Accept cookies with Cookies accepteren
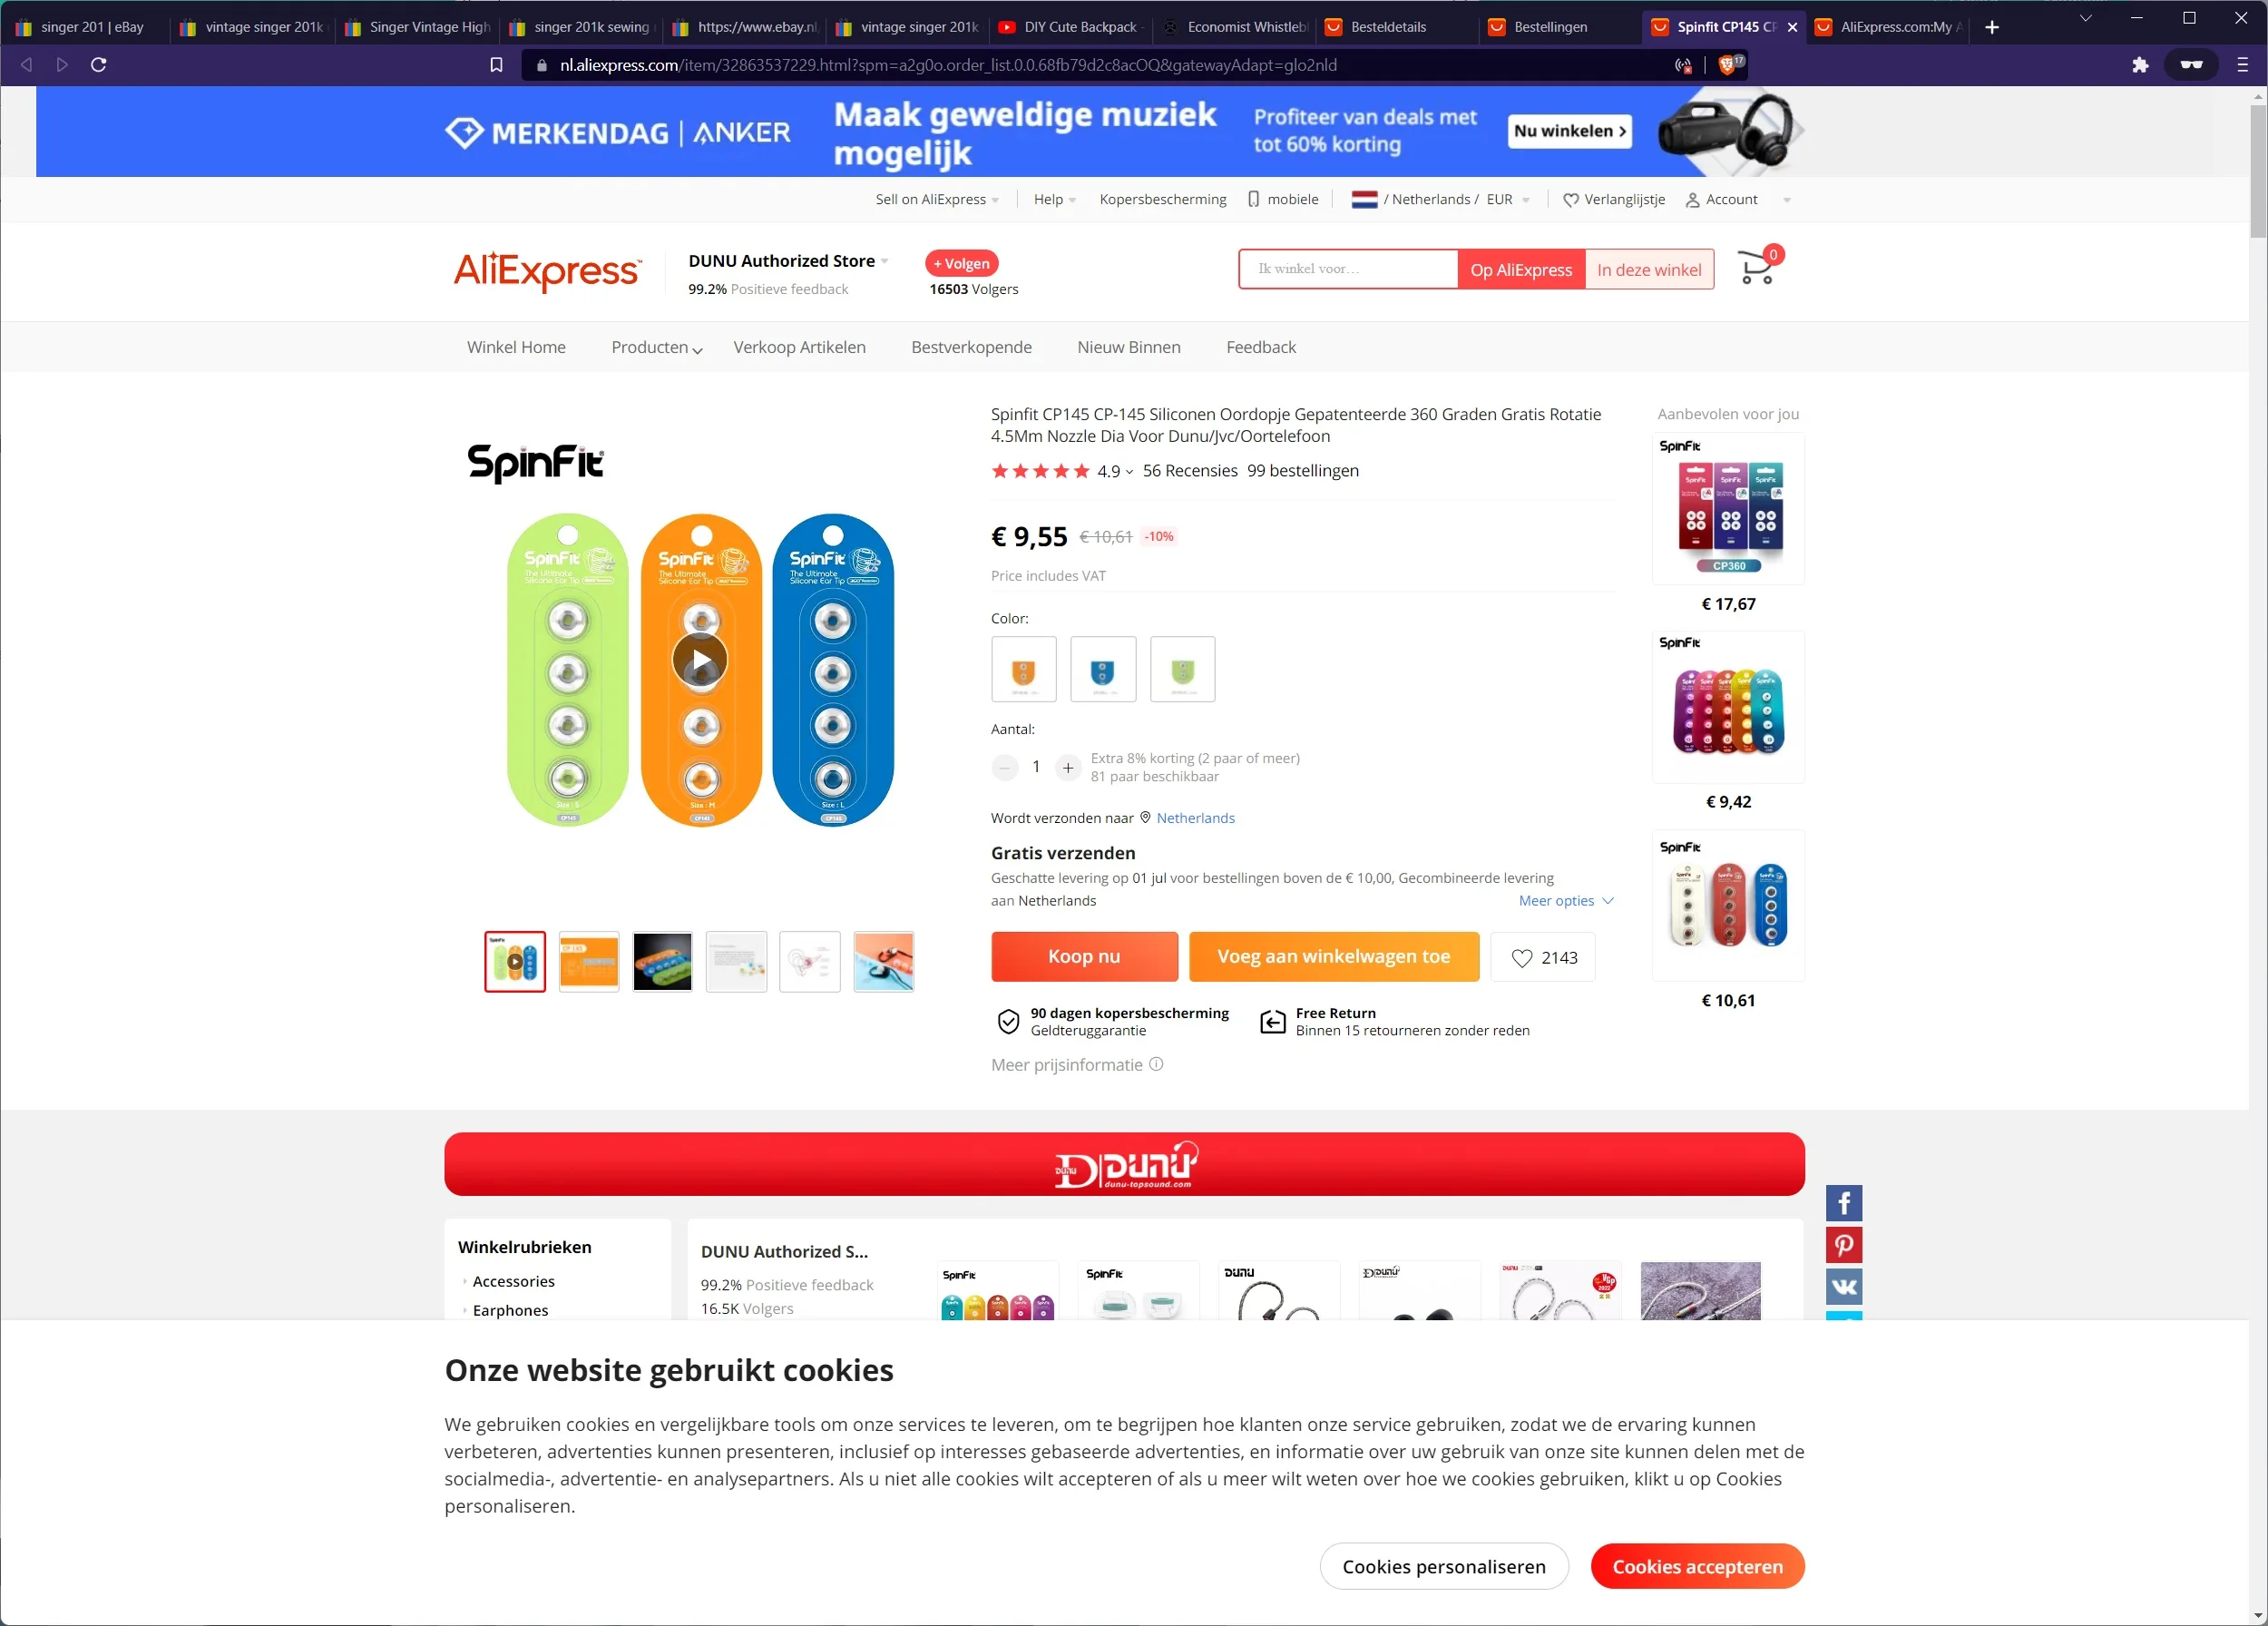 pos(1697,1567)
